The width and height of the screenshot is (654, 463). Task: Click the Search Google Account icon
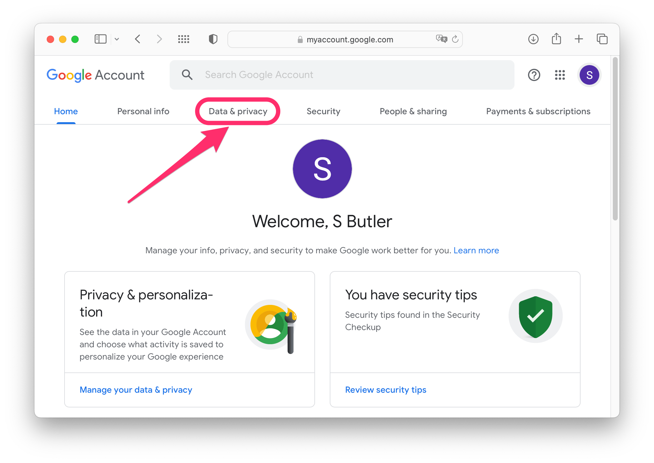[x=186, y=75]
